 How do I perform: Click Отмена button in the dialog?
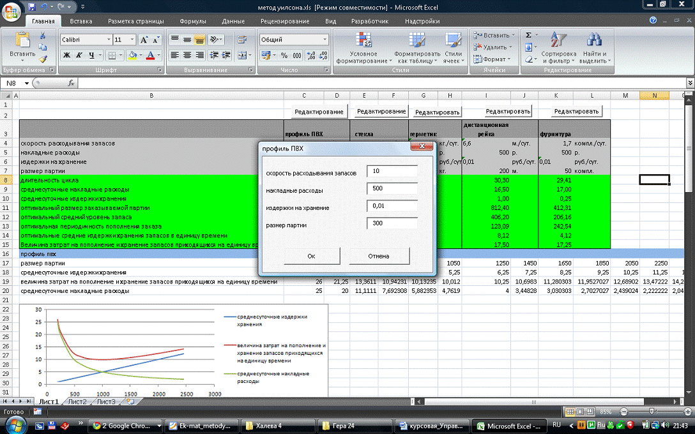click(378, 256)
